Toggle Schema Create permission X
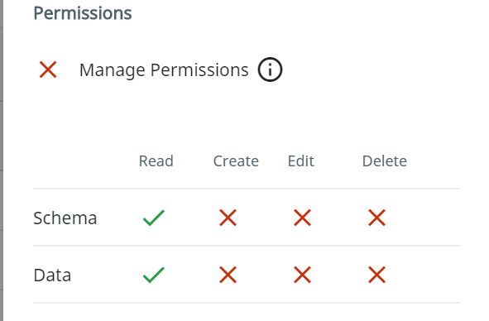The image size is (489, 321). coord(228,218)
